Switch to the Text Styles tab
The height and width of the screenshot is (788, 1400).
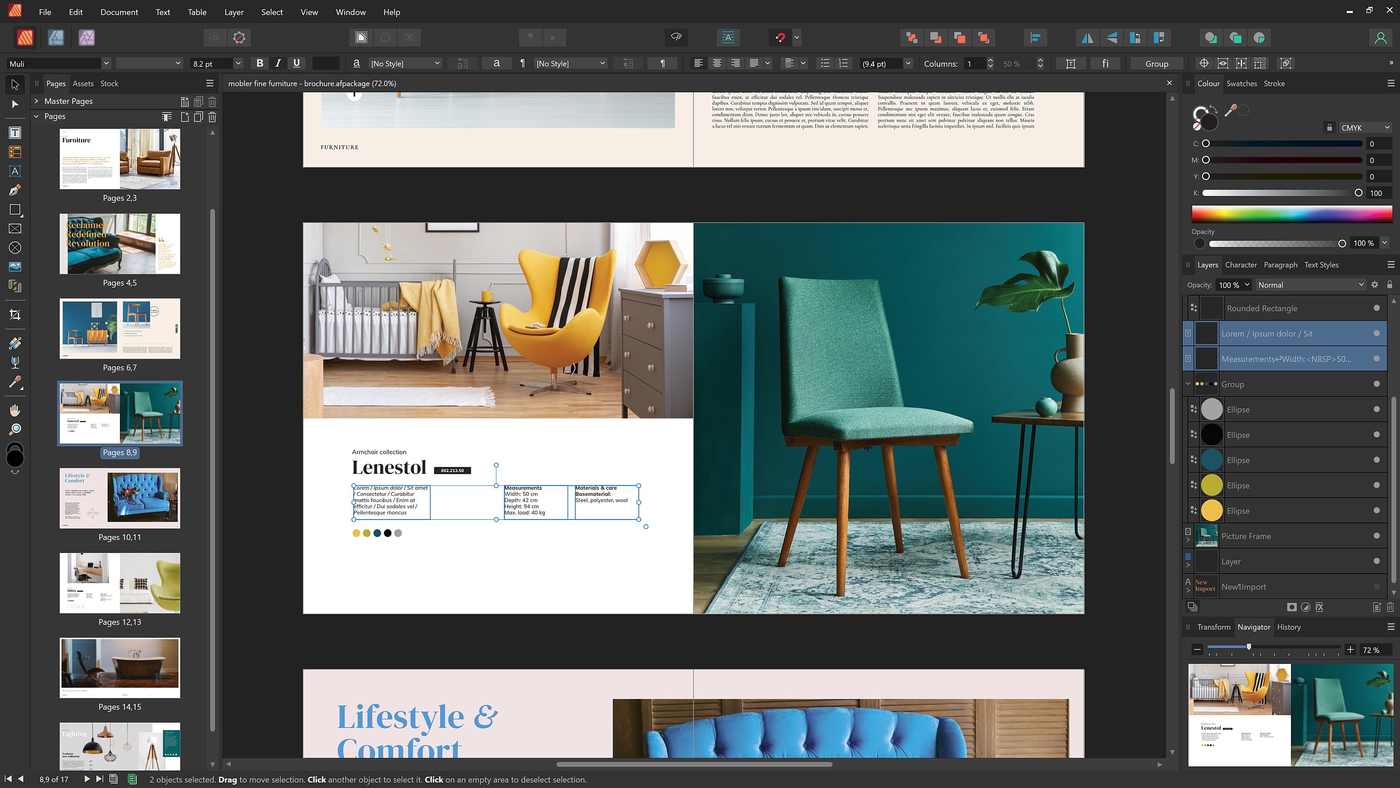(1321, 265)
